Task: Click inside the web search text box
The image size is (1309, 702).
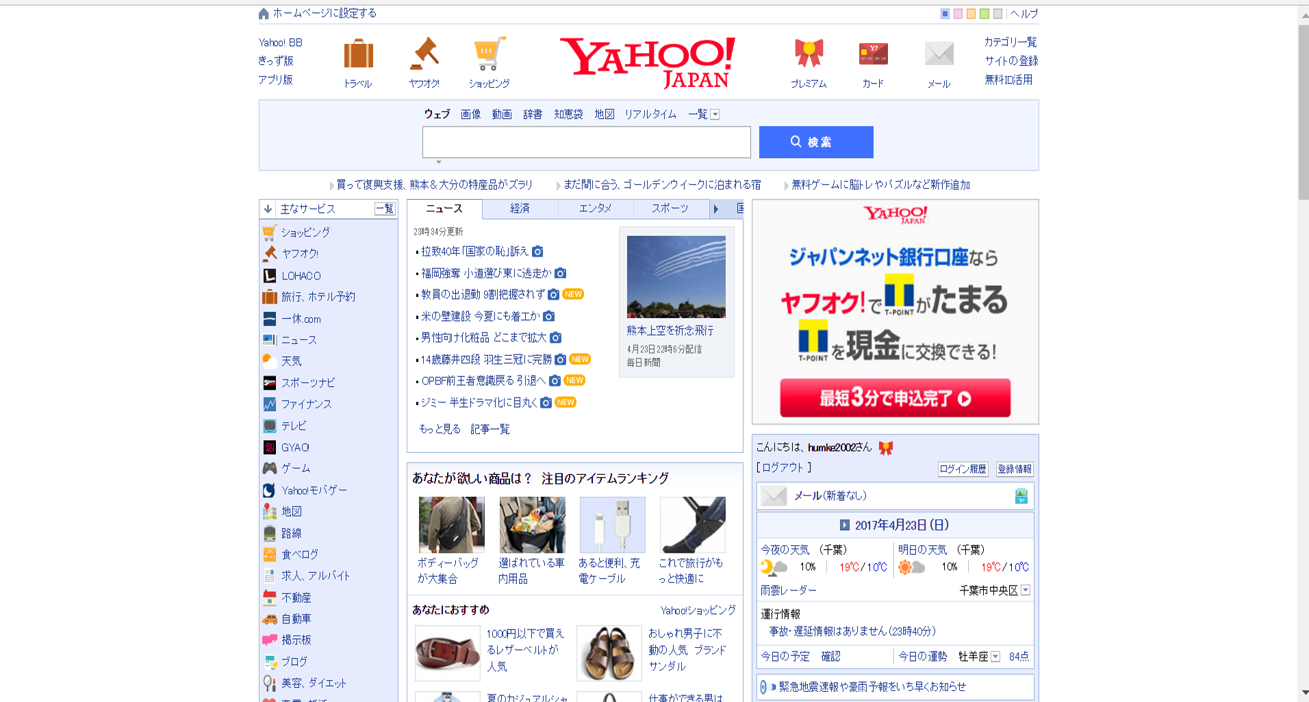Action: point(586,142)
